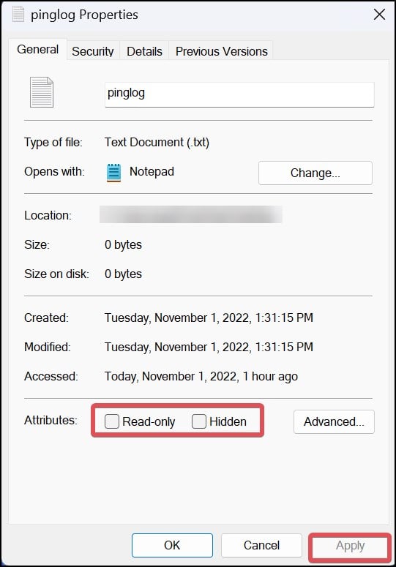396x567 pixels.
Task: Click the pinglog file name field
Action: pos(239,94)
